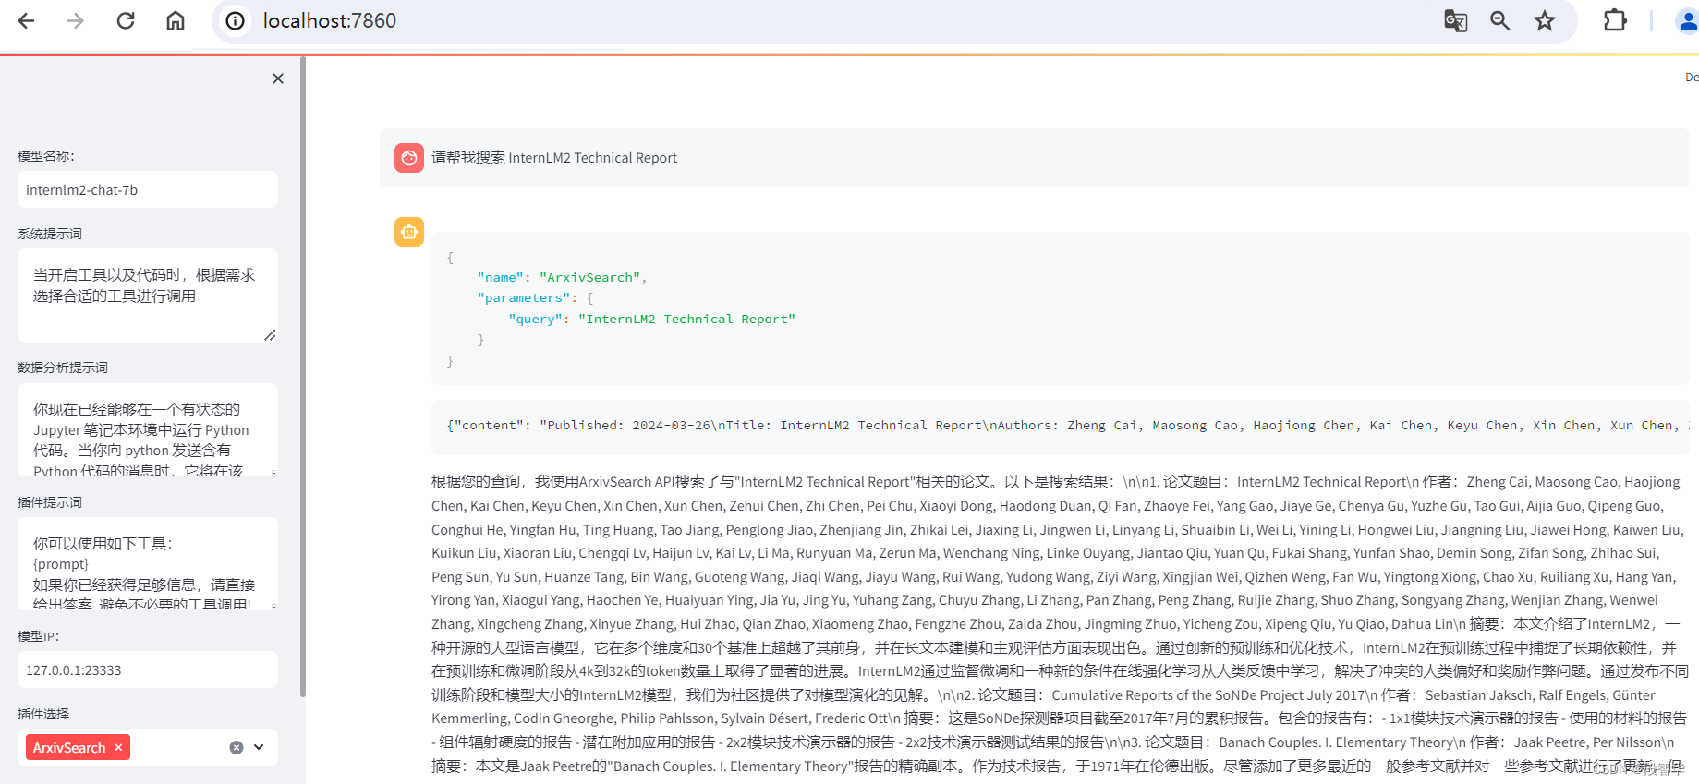Open the translate page icon

pos(1455,20)
